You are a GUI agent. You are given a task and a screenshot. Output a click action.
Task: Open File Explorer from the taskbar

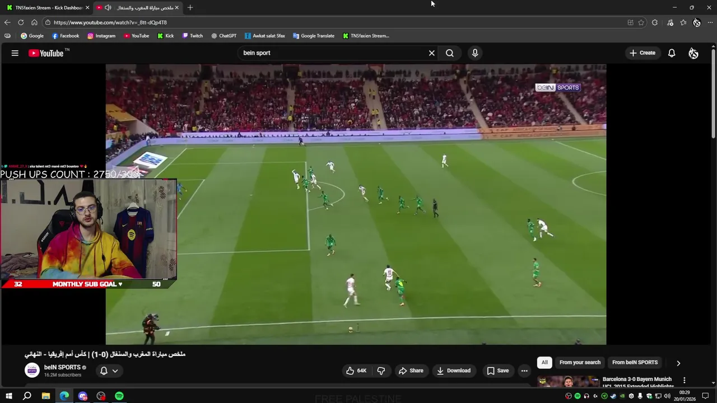[46, 396]
